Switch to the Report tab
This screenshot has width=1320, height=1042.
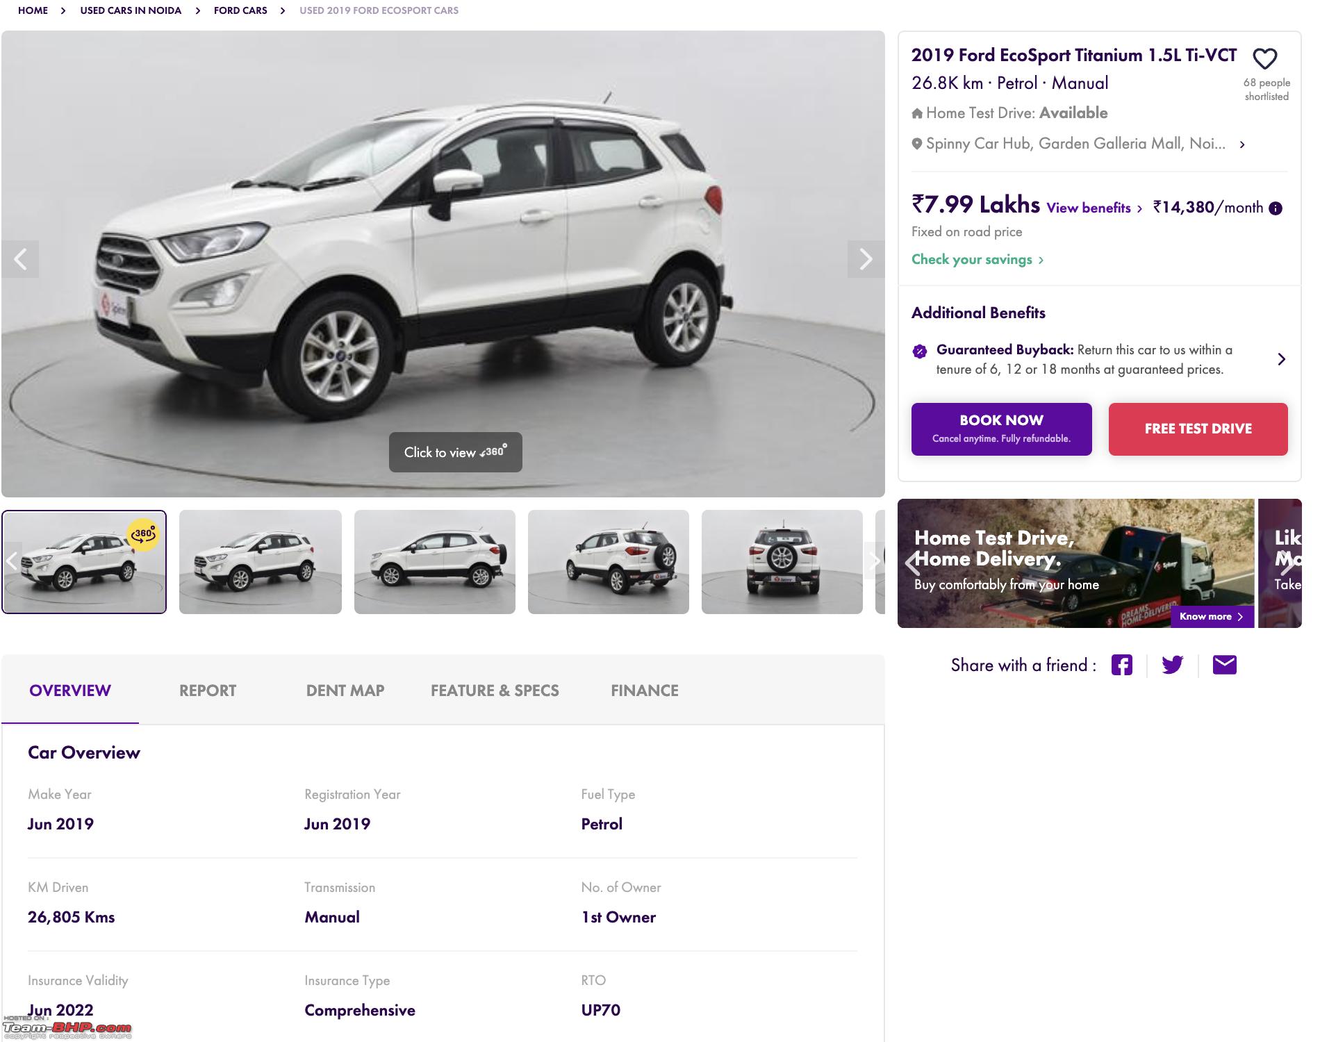(x=208, y=690)
